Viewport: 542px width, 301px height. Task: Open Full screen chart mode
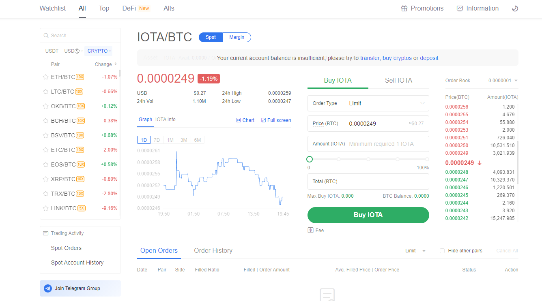click(276, 120)
